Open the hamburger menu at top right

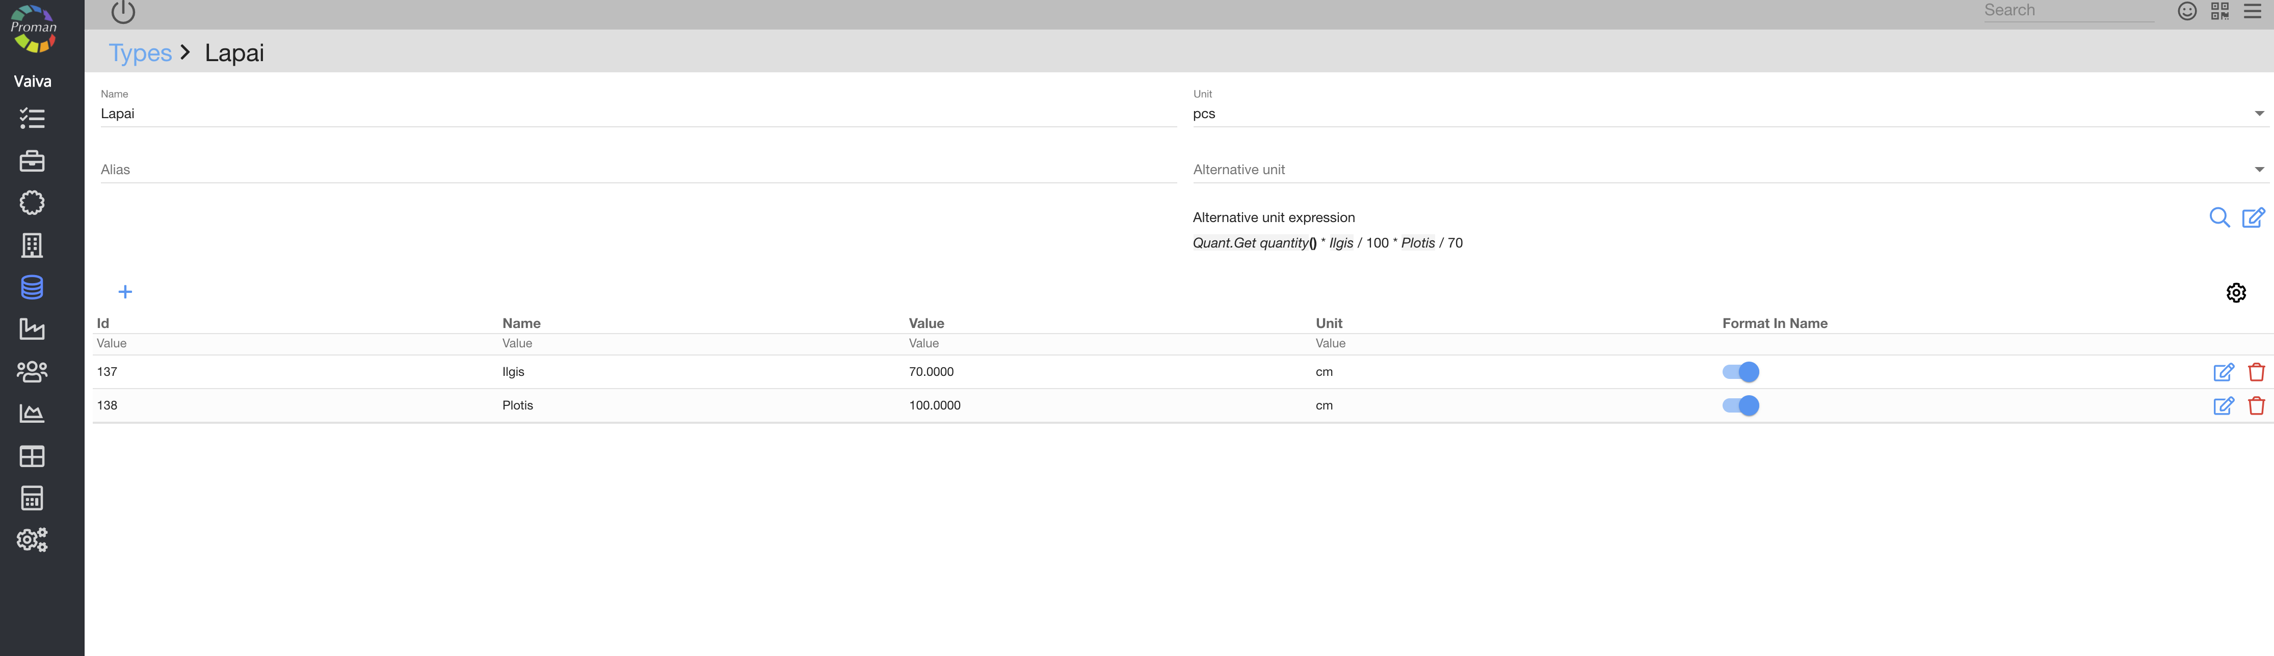pyautogui.click(x=2252, y=11)
